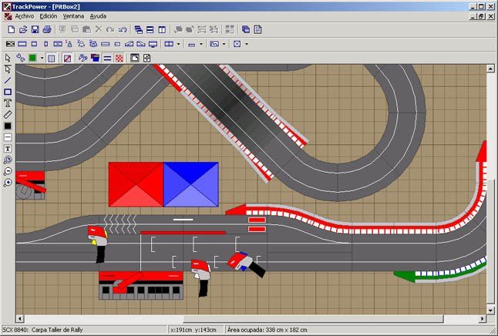This screenshot has height=336, width=498.
Task: Open the 3D blocks view icon
Action: pos(245,29)
